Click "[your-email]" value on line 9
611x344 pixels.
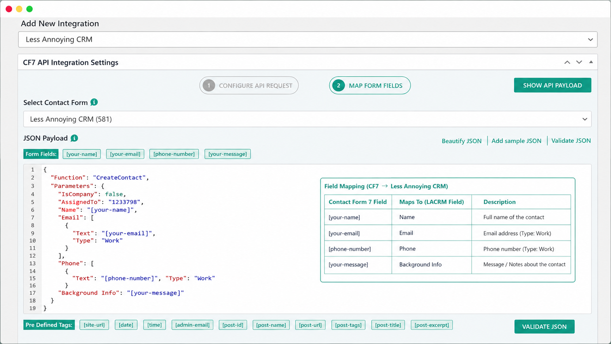click(x=127, y=233)
